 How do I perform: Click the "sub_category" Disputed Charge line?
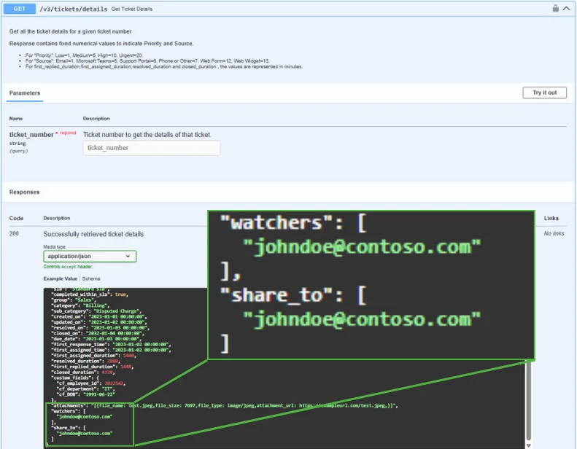click(x=96, y=311)
